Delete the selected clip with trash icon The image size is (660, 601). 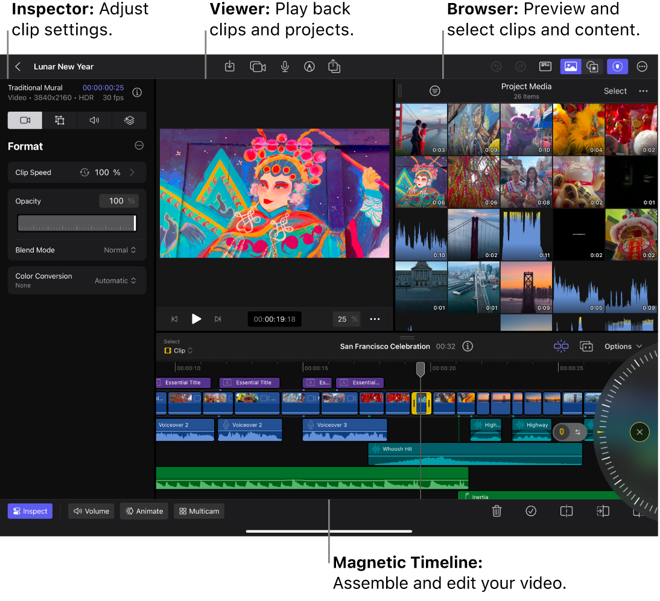[497, 511]
